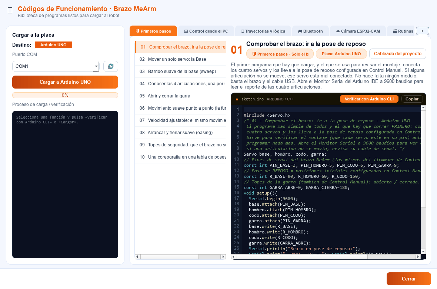Viewport: 437px width, 289px height.
Task: Switch to the Primeros pasos tab
Action: [153, 31]
